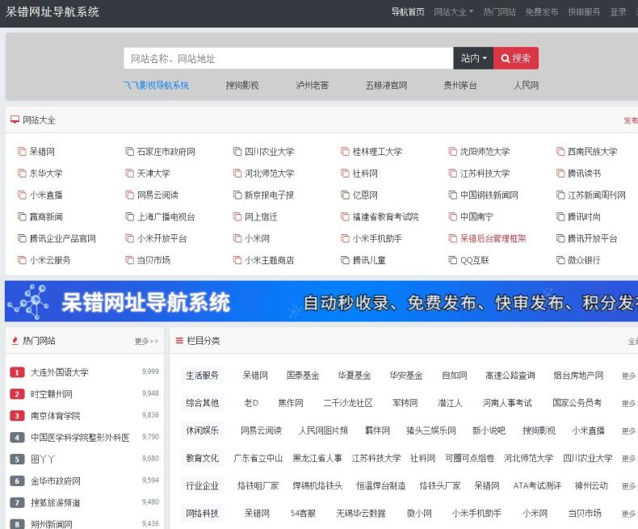Select the 网络科技 category
638x529 pixels.
[x=202, y=514]
